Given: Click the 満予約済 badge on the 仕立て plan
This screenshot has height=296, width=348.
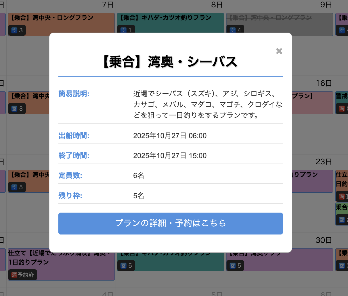Looking at the screenshot, I should pyautogui.click(x=22, y=275).
